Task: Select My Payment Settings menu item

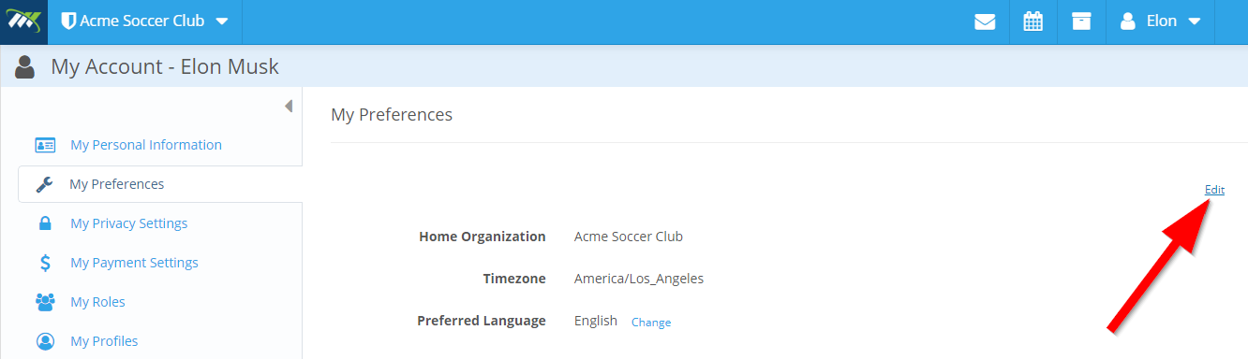Action: click(134, 263)
